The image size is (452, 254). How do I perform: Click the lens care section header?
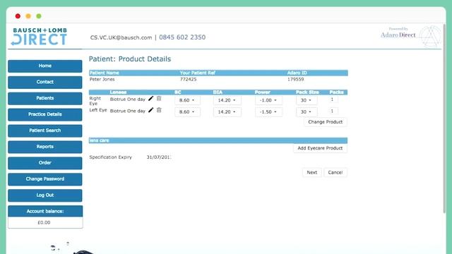[218, 140]
